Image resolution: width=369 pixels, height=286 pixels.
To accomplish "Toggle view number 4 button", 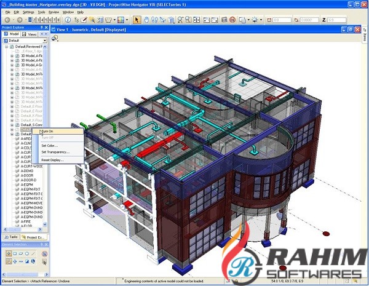I will (42, 20).
